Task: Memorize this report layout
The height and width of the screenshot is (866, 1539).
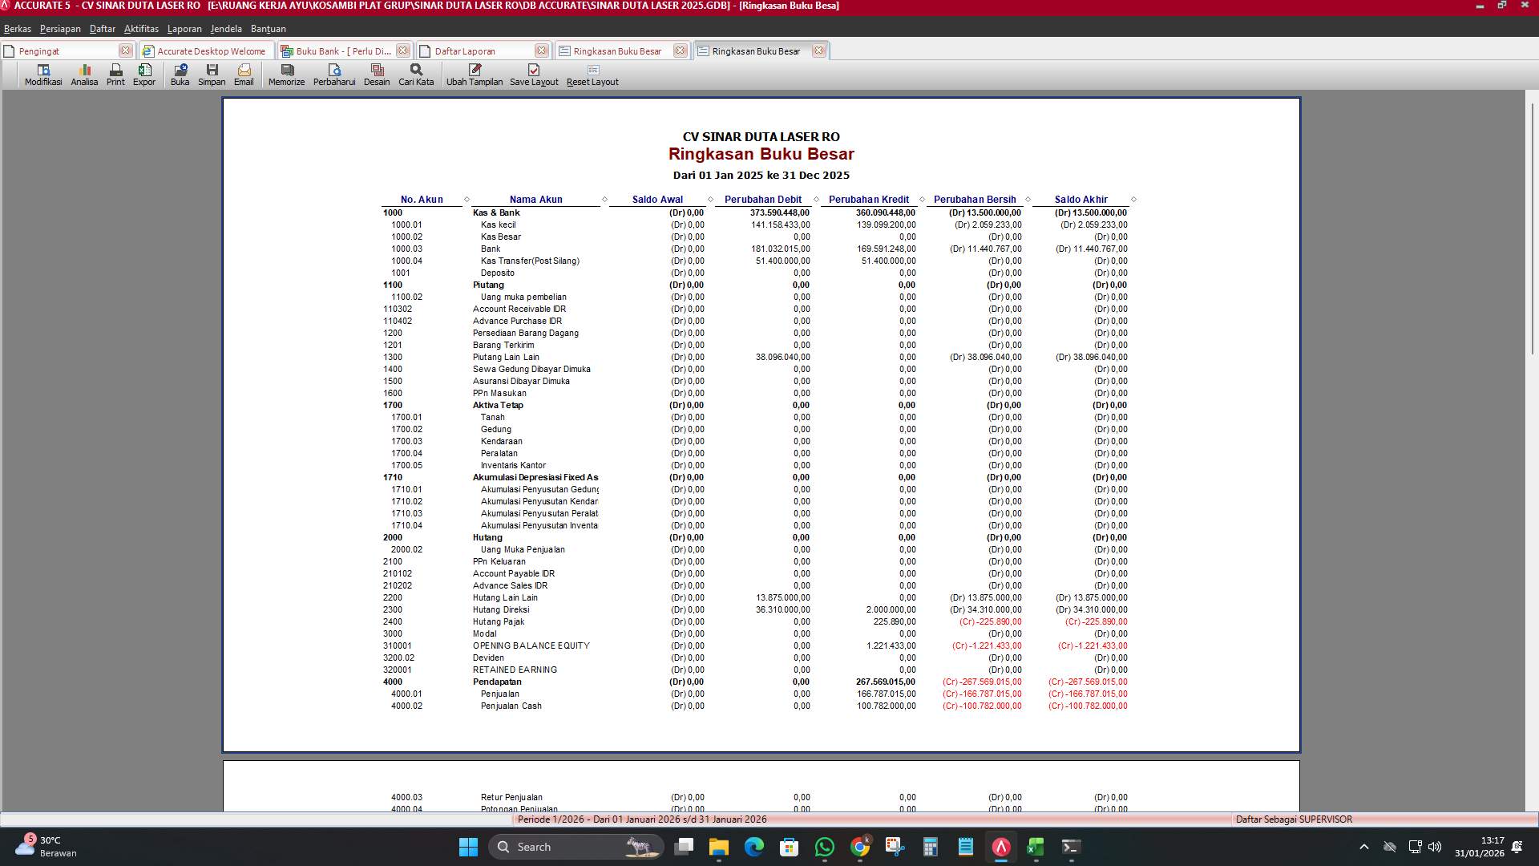Action: click(x=285, y=74)
